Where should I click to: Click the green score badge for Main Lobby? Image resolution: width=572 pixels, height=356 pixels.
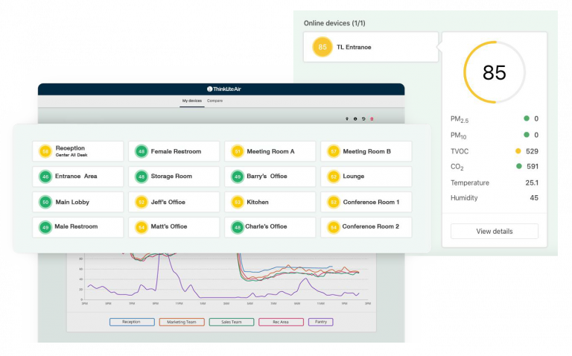coord(45,202)
